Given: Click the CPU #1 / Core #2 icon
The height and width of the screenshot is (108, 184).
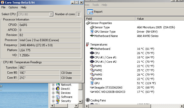Looking at the screenshot, I should [92, 61].
